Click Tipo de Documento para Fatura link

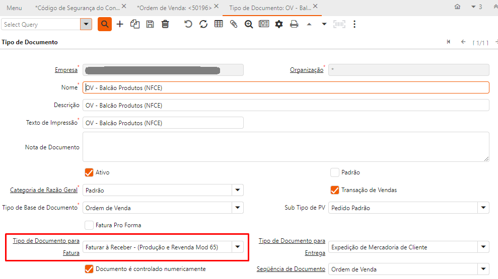(46, 247)
